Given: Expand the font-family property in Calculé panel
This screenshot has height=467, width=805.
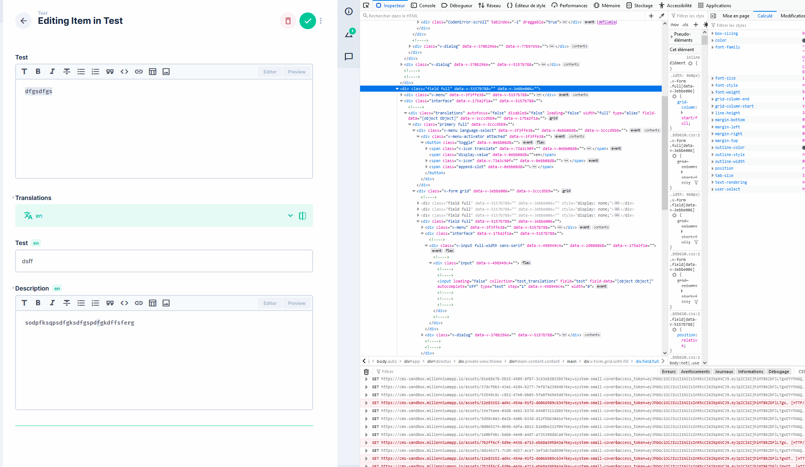Looking at the screenshot, I should [x=713, y=47].
